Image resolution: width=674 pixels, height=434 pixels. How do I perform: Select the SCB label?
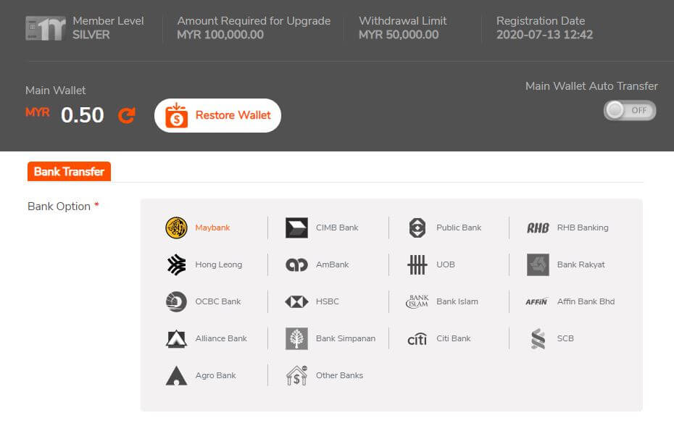[x=565, y=338]
